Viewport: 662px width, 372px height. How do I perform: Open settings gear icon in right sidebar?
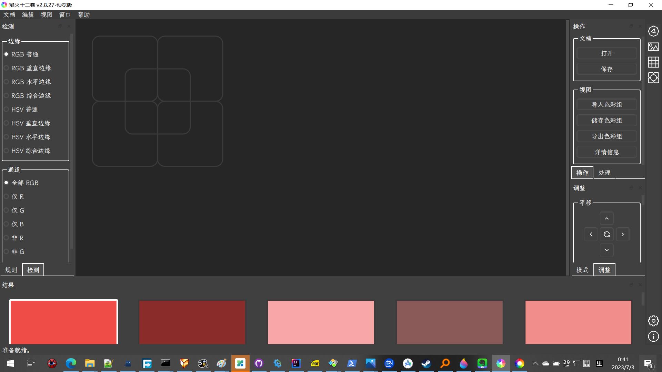(x=653, y=321)
